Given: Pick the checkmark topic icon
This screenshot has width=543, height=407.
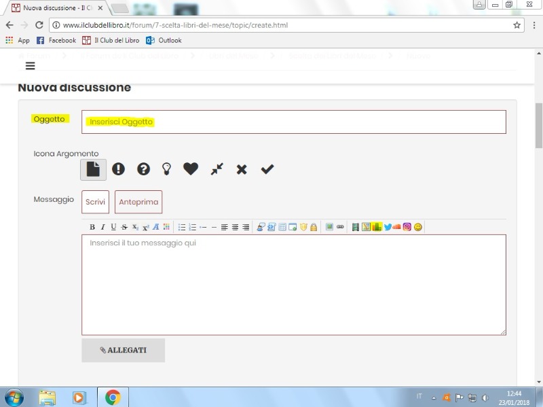Looking at the screenshot, I should [267, 169].
